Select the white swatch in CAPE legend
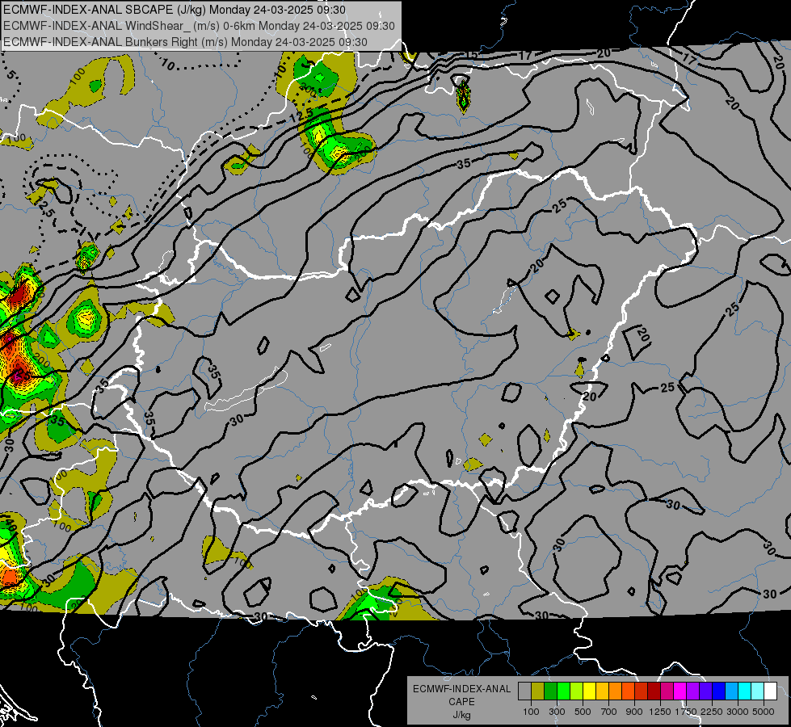The height and width of the screenshot is (727, 791). point(770,691)
